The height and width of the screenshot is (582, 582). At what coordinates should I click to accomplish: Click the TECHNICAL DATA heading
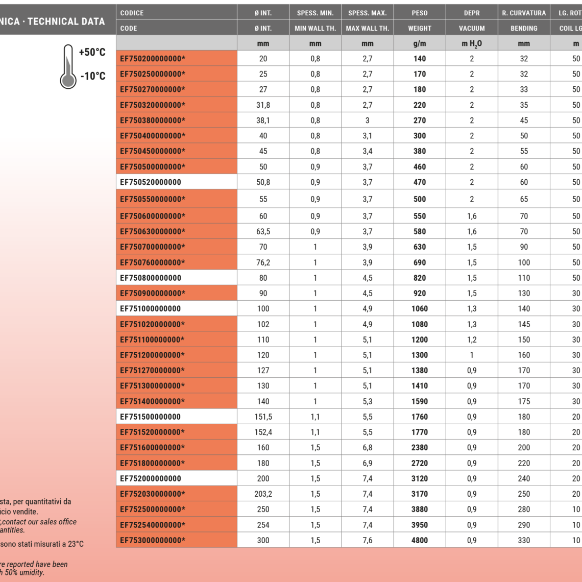[65, 21]
